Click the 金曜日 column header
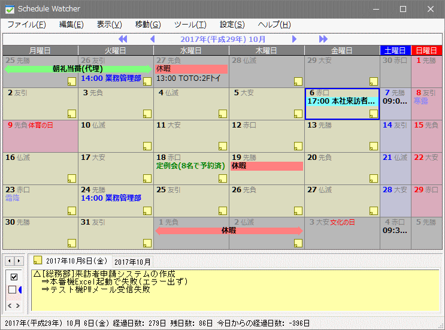 coord(342,50)
